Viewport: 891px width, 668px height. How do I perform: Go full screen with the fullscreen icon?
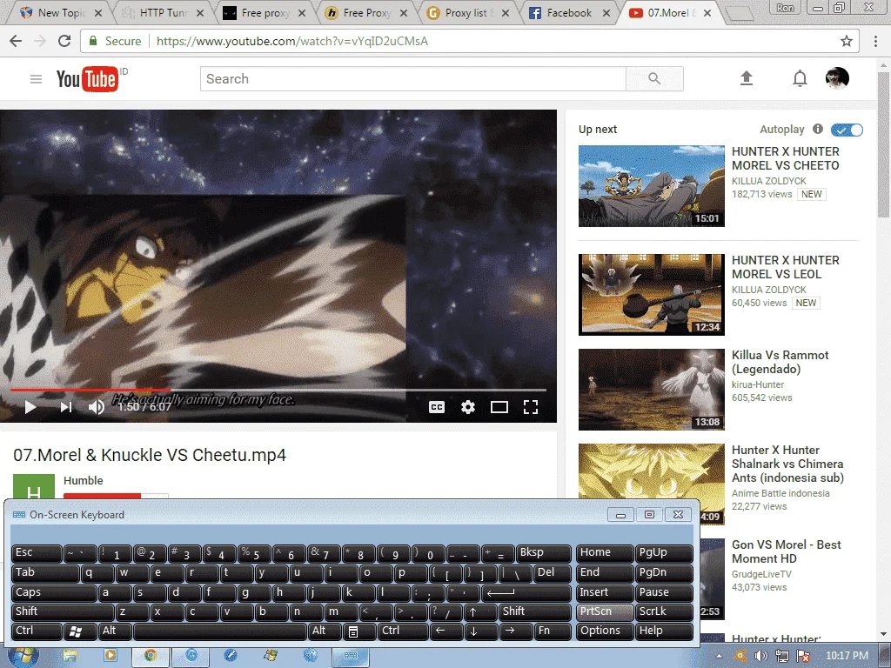pyautogui.click(x=531, y=407)
